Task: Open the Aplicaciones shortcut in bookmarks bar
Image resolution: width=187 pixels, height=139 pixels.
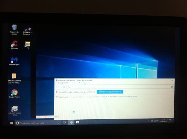Action: pyautogui.click(x=62, y=97)
